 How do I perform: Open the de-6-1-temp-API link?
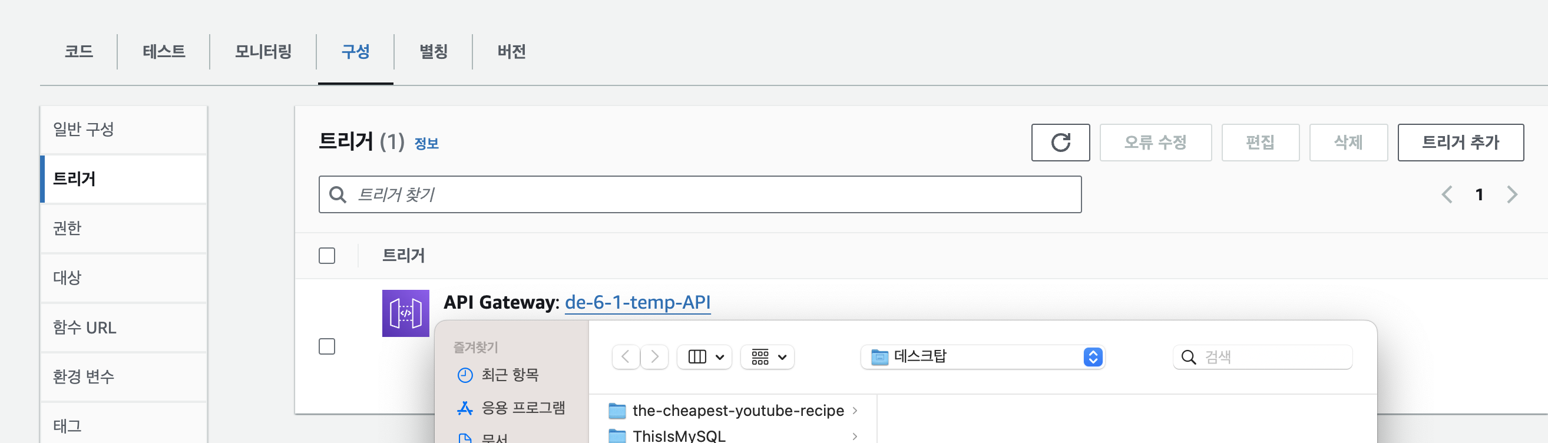click(x=637, y=302)
